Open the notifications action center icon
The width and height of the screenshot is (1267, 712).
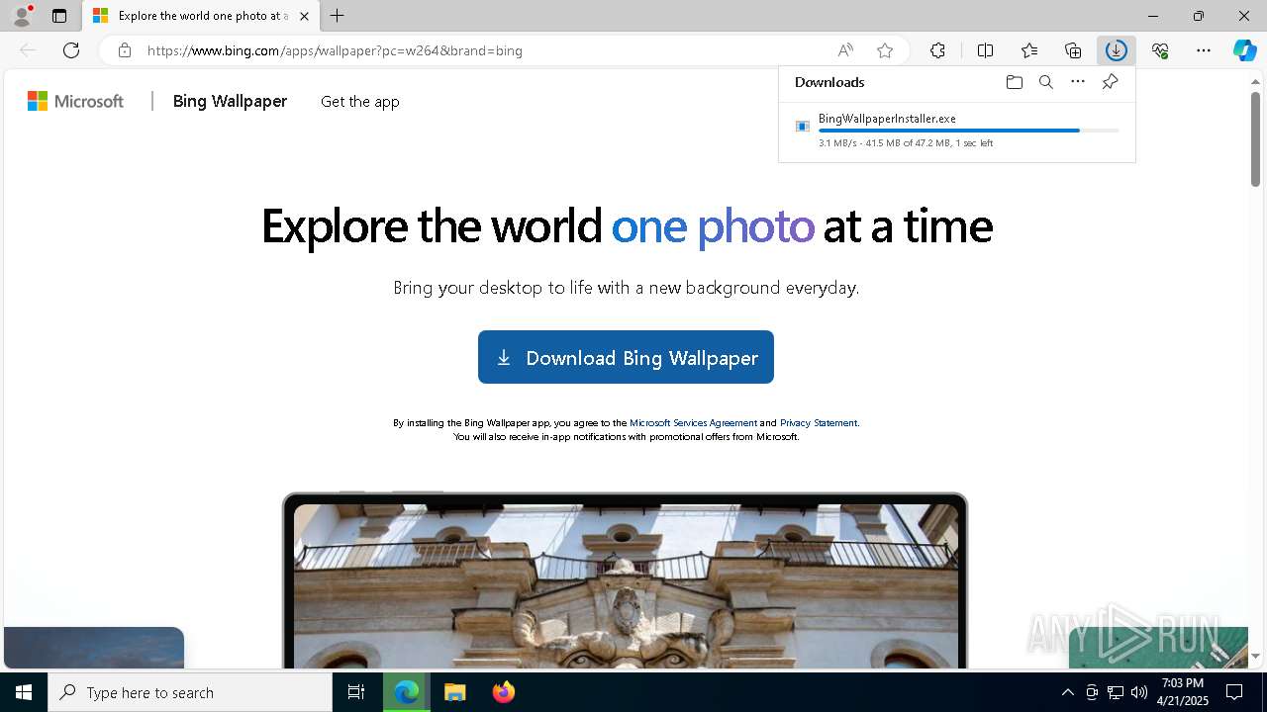(1234, 692)
